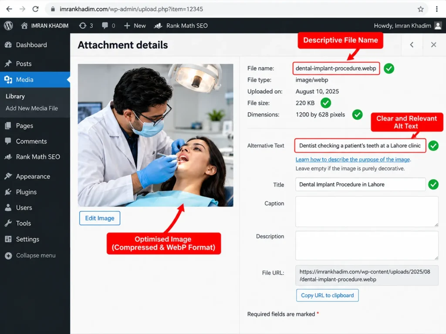Screen dimensions: 446x334
Task: Click Add New Media File link
Action: (x=31, y=108)
